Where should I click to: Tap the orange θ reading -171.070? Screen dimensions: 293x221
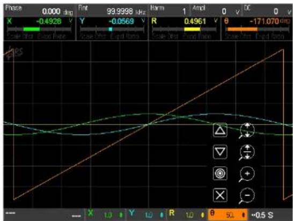pos(264,21)
